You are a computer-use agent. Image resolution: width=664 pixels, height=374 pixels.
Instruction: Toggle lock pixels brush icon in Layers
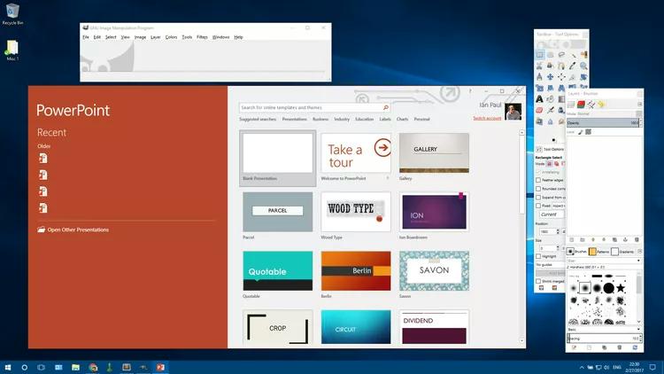[581, 132]
